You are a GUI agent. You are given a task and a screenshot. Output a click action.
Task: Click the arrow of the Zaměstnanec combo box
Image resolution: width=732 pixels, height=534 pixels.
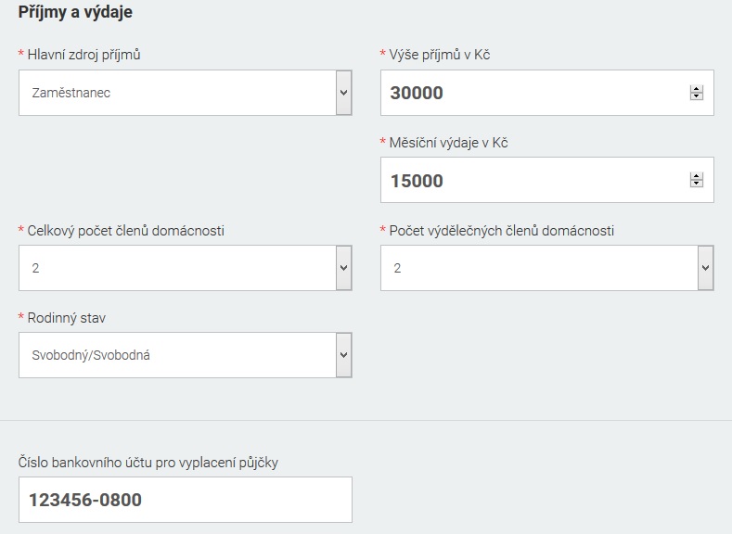click(x=344, y=93)
